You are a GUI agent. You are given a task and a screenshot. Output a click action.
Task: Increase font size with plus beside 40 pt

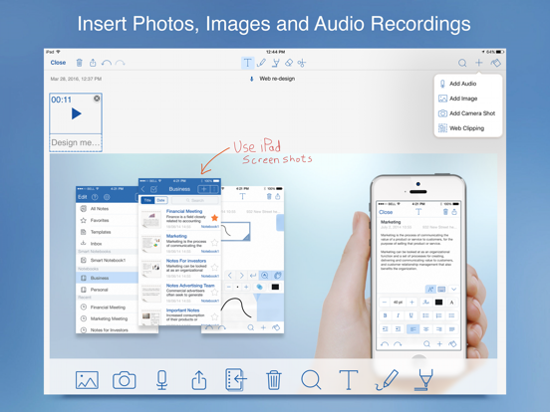(x=412, y=302)
